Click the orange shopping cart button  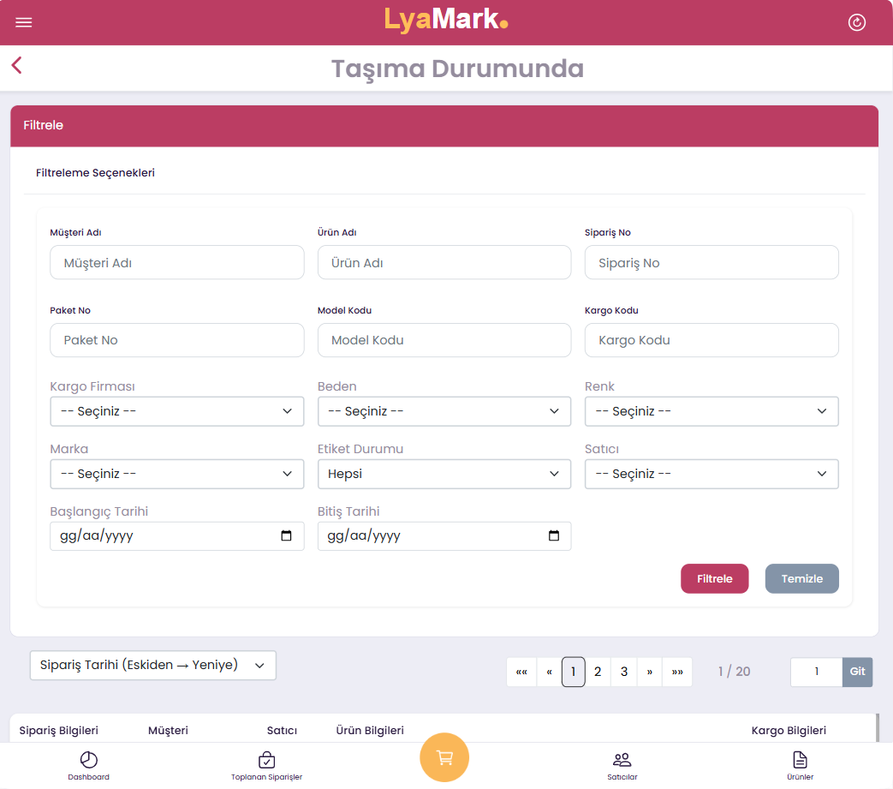pos(444,757)
